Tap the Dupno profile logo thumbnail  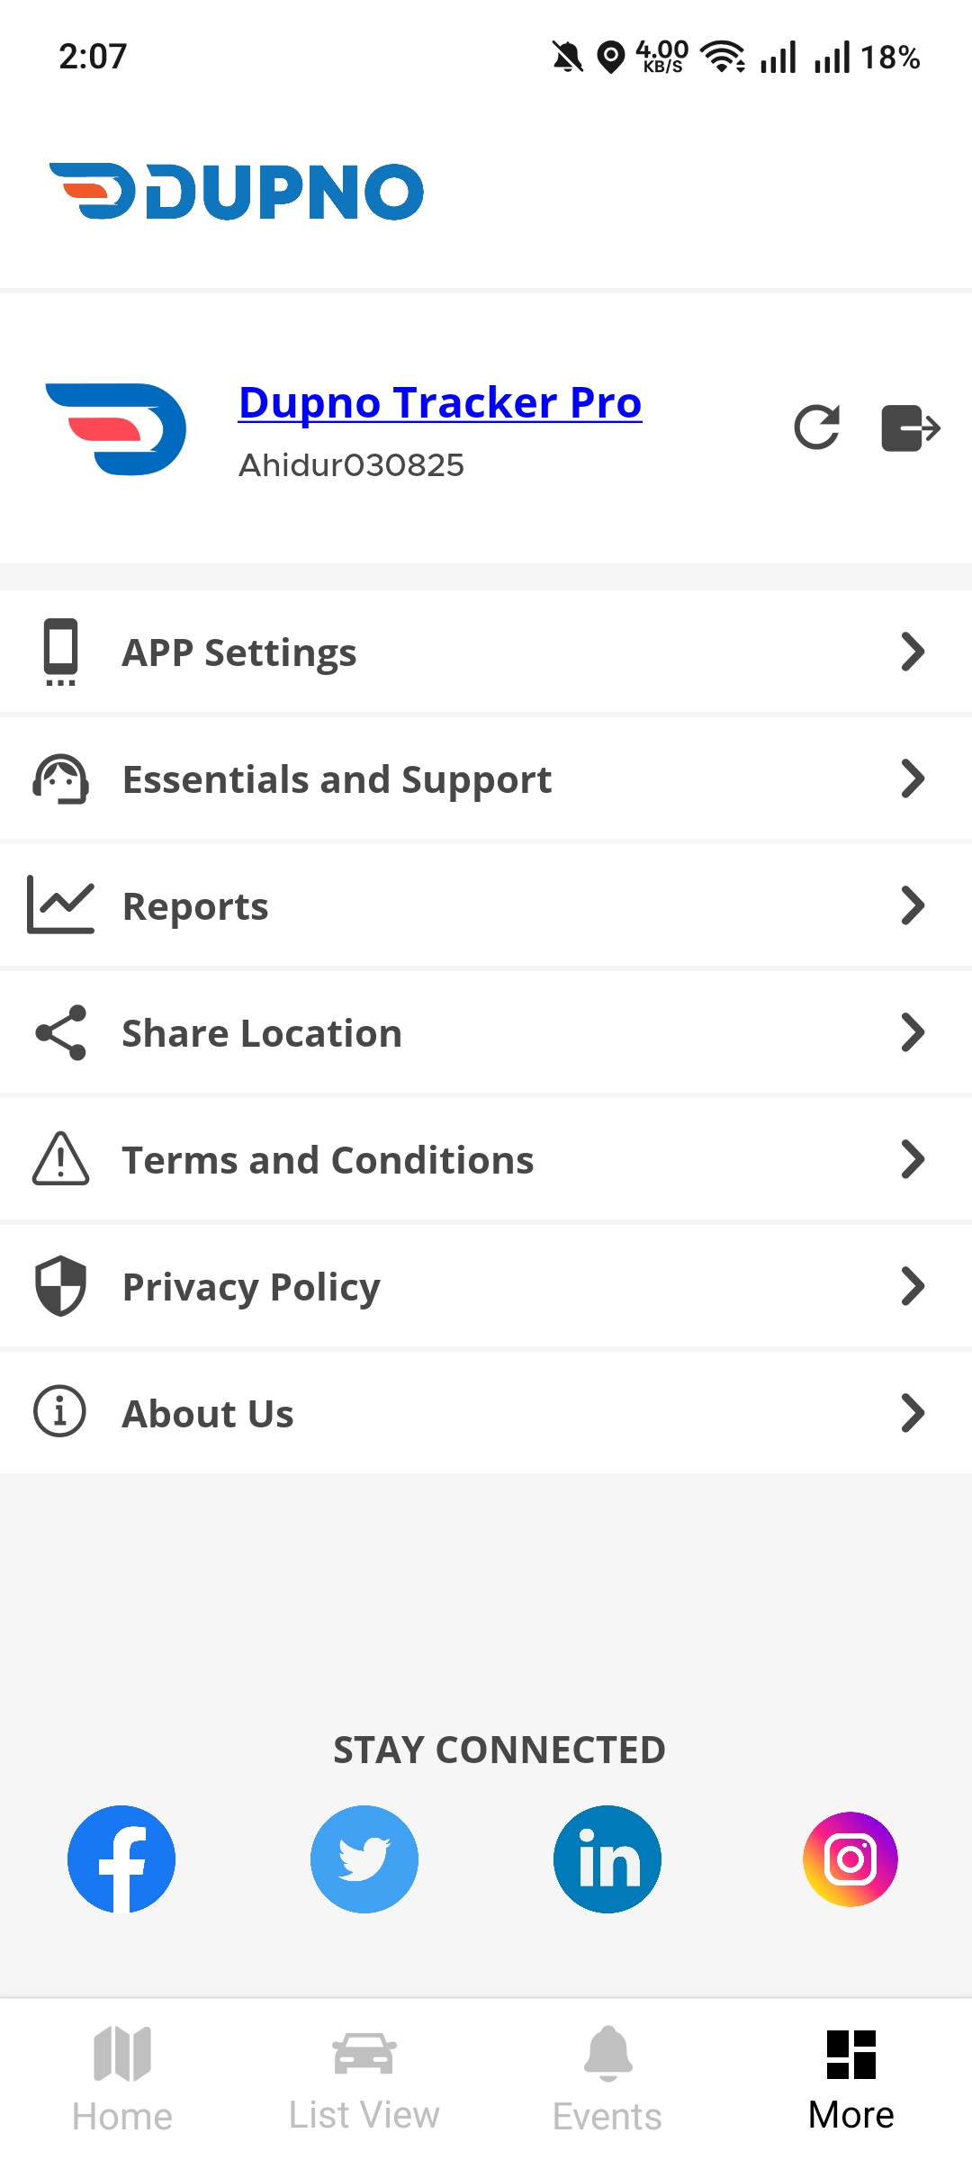click(x=116, y=429)
